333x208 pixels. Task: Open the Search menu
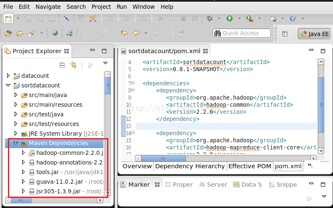(76, 7)
